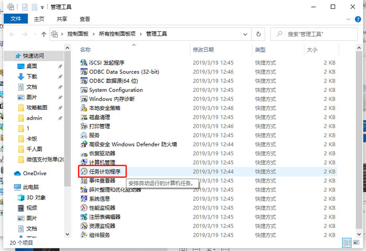Viewport: 366px width, 251px height.
Task: Open the 主页 ribbon tab
Action: coord(39,19)
